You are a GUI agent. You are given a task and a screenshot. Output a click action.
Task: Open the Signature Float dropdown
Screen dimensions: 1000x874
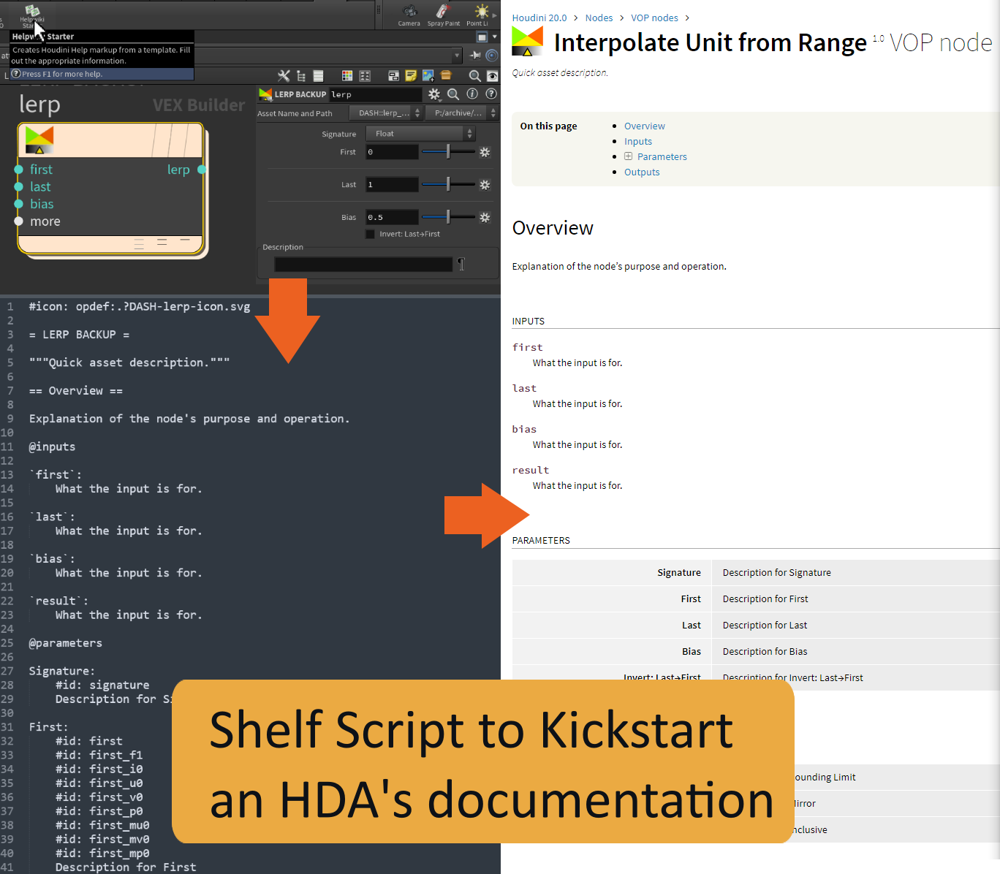coord(420,133)
